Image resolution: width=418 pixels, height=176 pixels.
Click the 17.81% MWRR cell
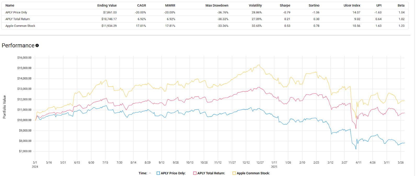click(170, 26)
